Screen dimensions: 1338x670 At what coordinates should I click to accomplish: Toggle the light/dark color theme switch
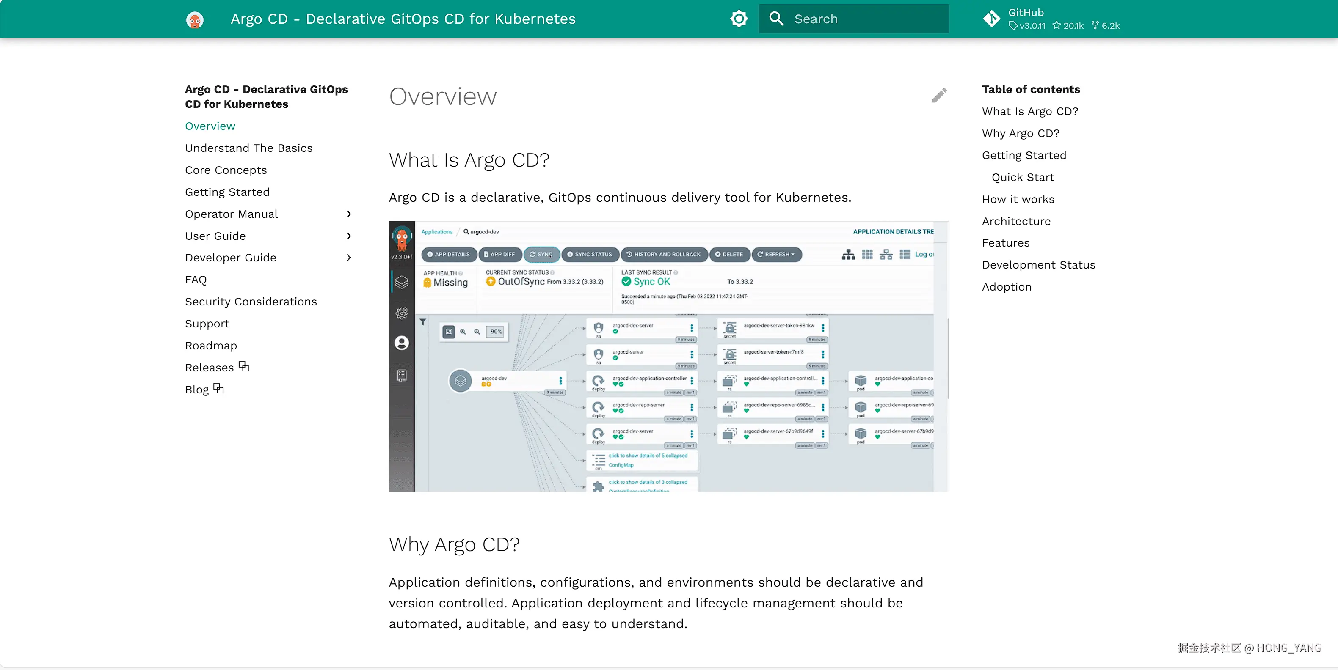click(x=739, y=19)
